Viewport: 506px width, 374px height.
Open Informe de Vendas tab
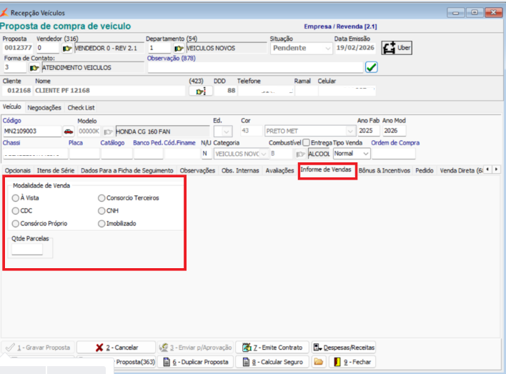coord(326,169)
